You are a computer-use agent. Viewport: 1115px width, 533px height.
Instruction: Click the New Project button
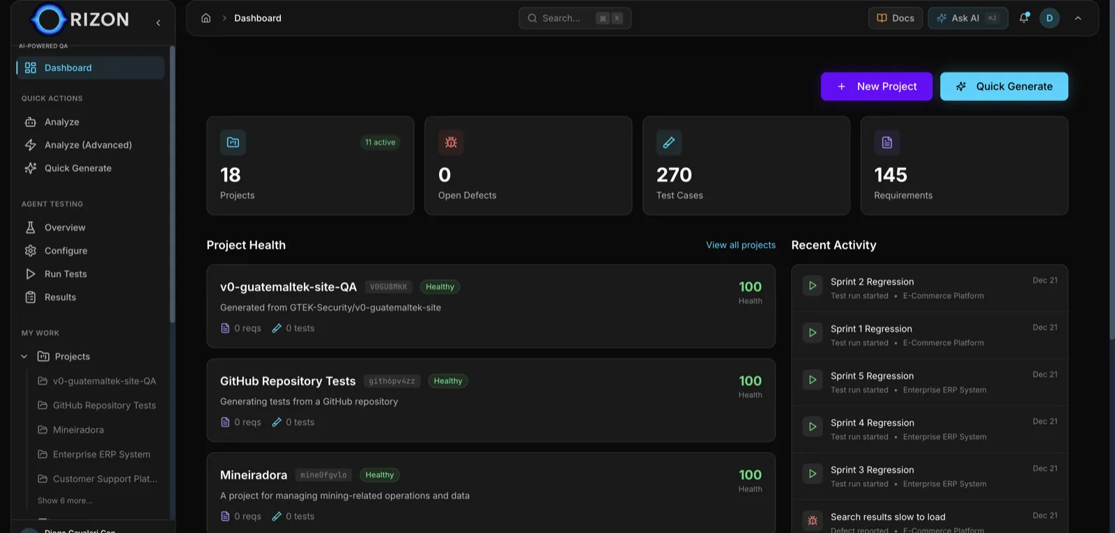[877, 86]
